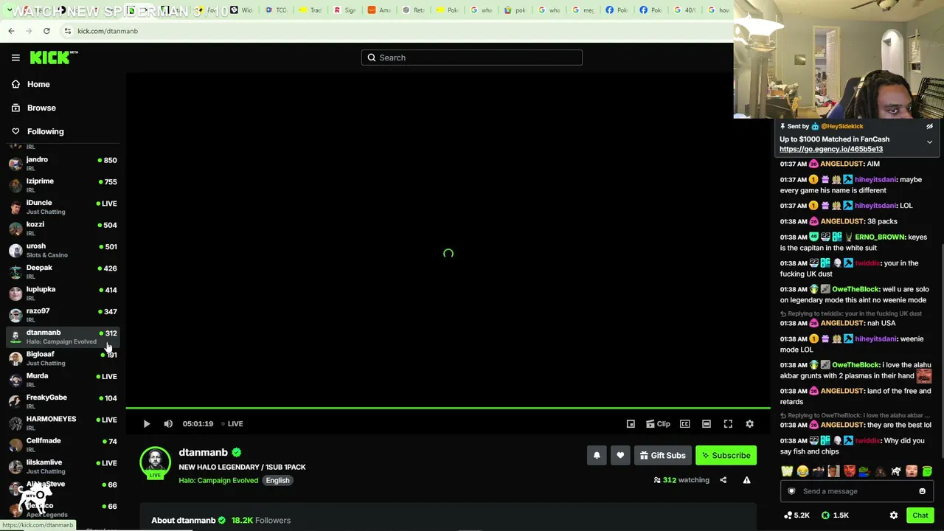The width and height of the screenshot is (944, 531).
Task: Open liiskamlive channel in following list
Action: click(x=63, y=466)
